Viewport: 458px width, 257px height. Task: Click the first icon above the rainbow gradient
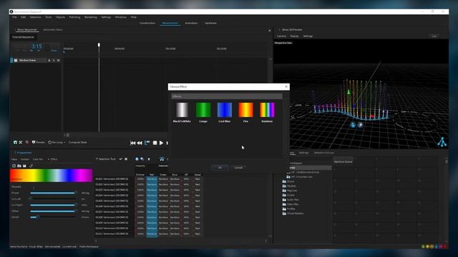click(14, 166)
